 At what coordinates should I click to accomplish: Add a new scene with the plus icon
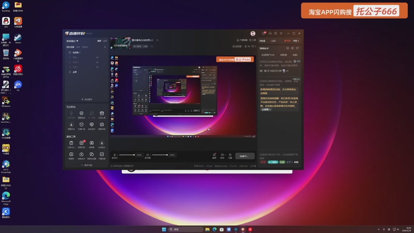click(x=105, y=47)
